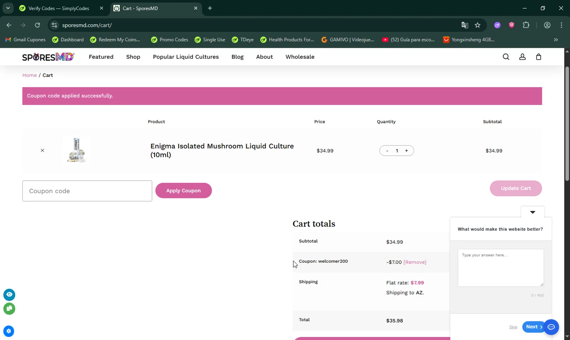Open the account profile icon in header
The height and width of the screenshot is (340, 570).
pyautogui.click(x=522, y=57)
